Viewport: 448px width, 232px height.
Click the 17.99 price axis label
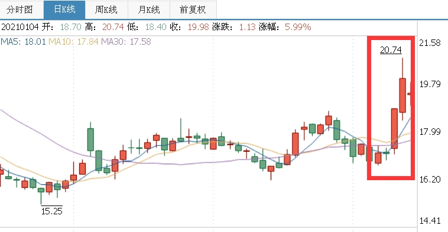click(x=430, y=132)
